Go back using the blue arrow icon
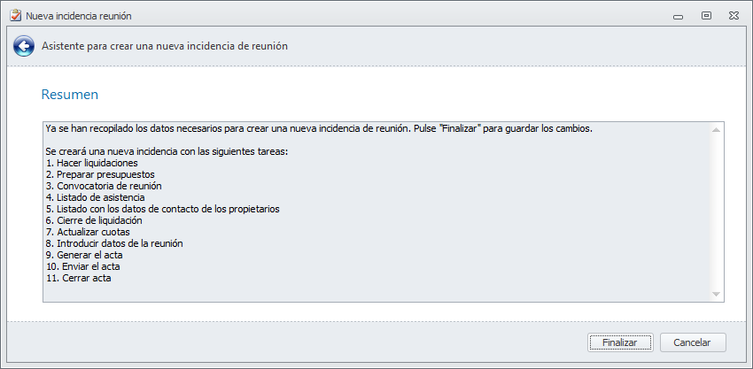Viewport: 753px width, 369px height. point(24,47)
